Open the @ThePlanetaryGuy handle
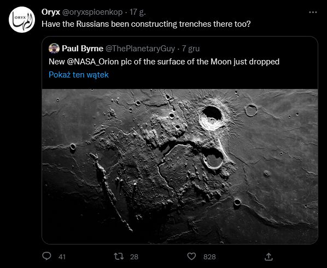327x268 pixels. (x=140, y=49)
